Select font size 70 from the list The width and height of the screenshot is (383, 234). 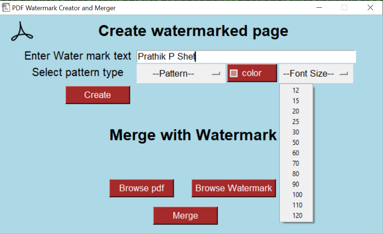(296, 163)
